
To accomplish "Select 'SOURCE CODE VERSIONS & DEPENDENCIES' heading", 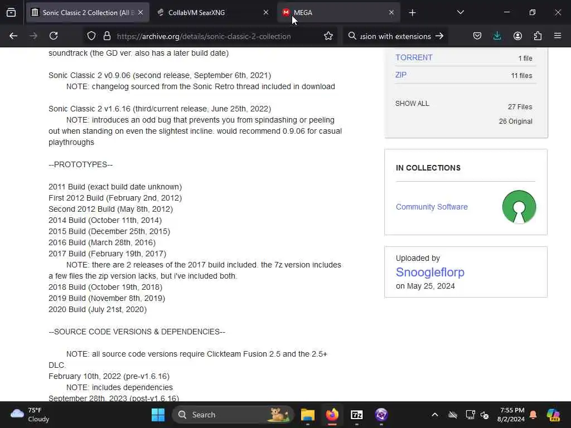I will click(x=137, y=332).
